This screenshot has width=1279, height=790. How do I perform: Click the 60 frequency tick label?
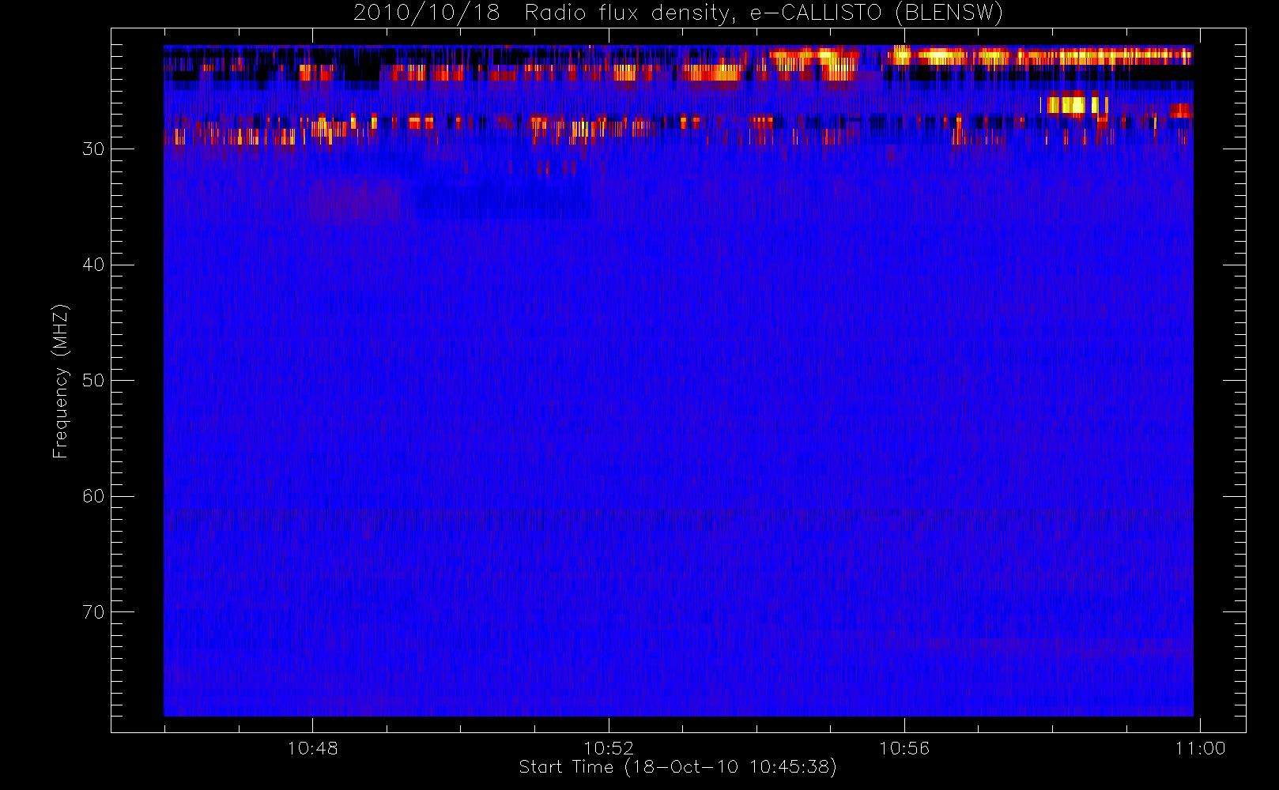coord(93,496)
